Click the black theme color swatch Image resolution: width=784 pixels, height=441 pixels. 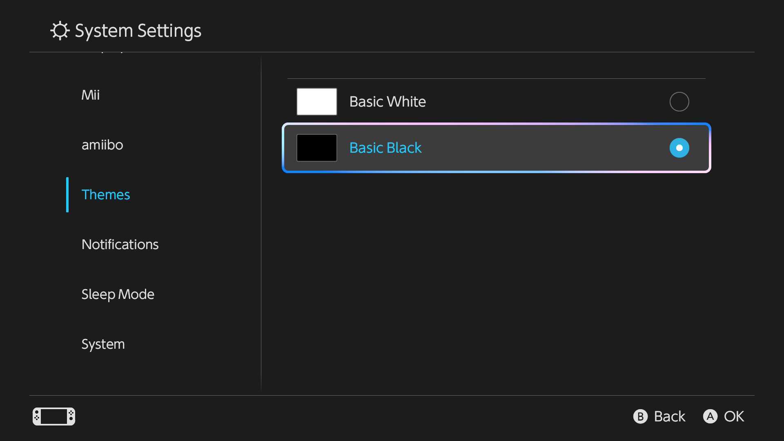coord(316,148)
